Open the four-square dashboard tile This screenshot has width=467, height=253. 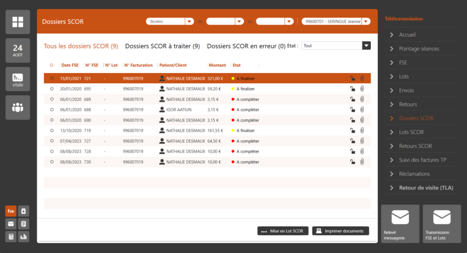[x=18, y=22]
